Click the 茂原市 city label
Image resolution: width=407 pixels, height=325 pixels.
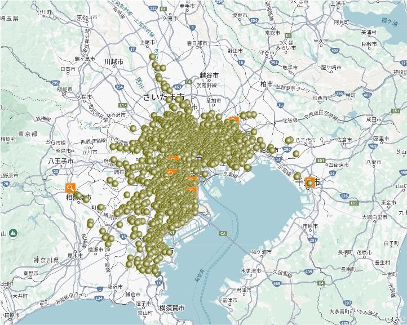click(364, 252)
